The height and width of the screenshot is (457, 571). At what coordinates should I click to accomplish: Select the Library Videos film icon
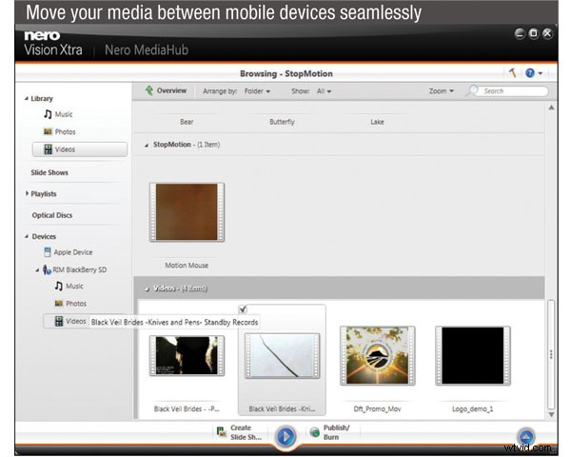(x=49, y=149)
